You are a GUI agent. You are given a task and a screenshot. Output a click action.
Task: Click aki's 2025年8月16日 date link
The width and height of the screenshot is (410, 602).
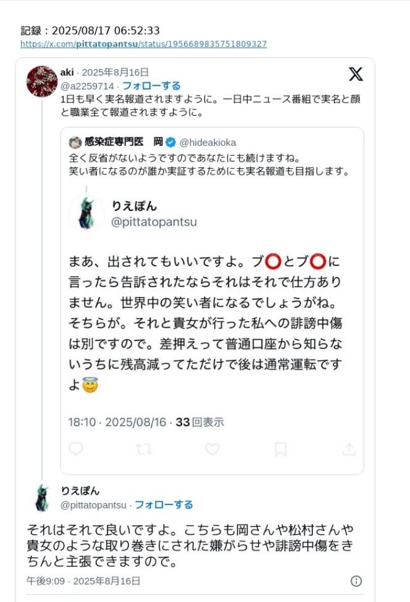(x=115, y=72)
